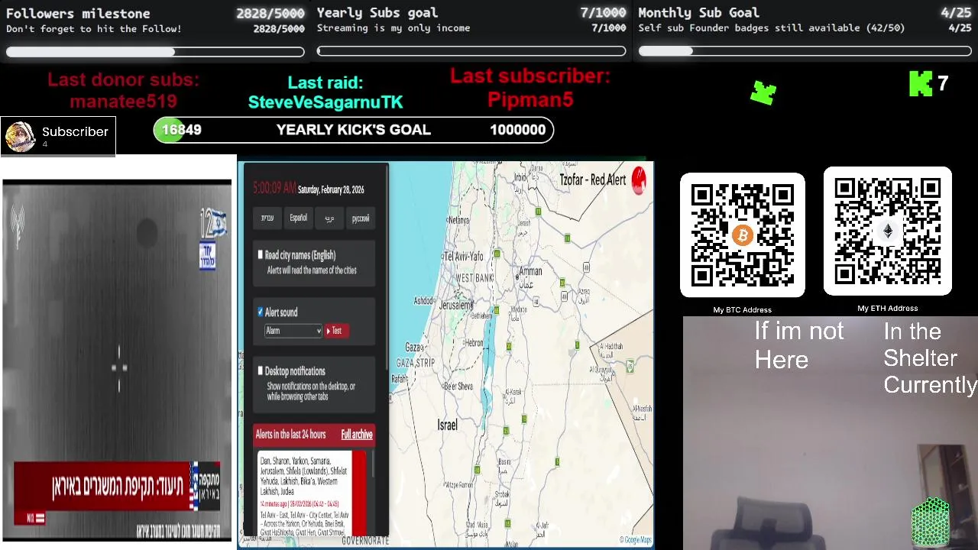Switch language to Hebrew
Viewport: 978px width, 550px height.
(x=267, y=218)
